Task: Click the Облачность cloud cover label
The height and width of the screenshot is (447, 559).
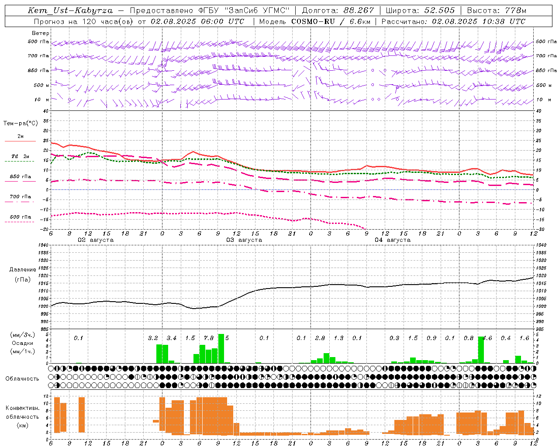Action: (22, 378)
